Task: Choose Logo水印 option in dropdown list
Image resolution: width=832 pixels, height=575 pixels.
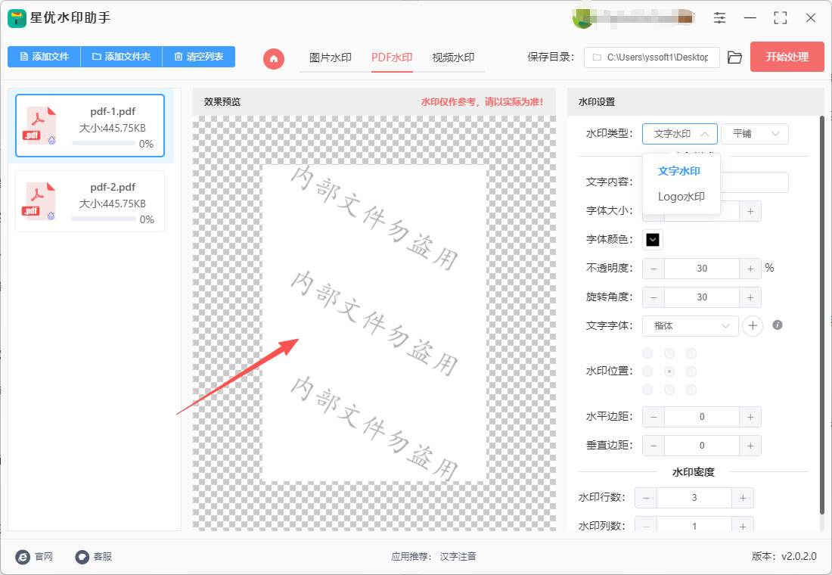Action: point(681,197)
